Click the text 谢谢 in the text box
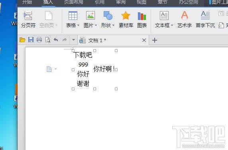Viewport: 228px width, 150px height. pos(83,84)
